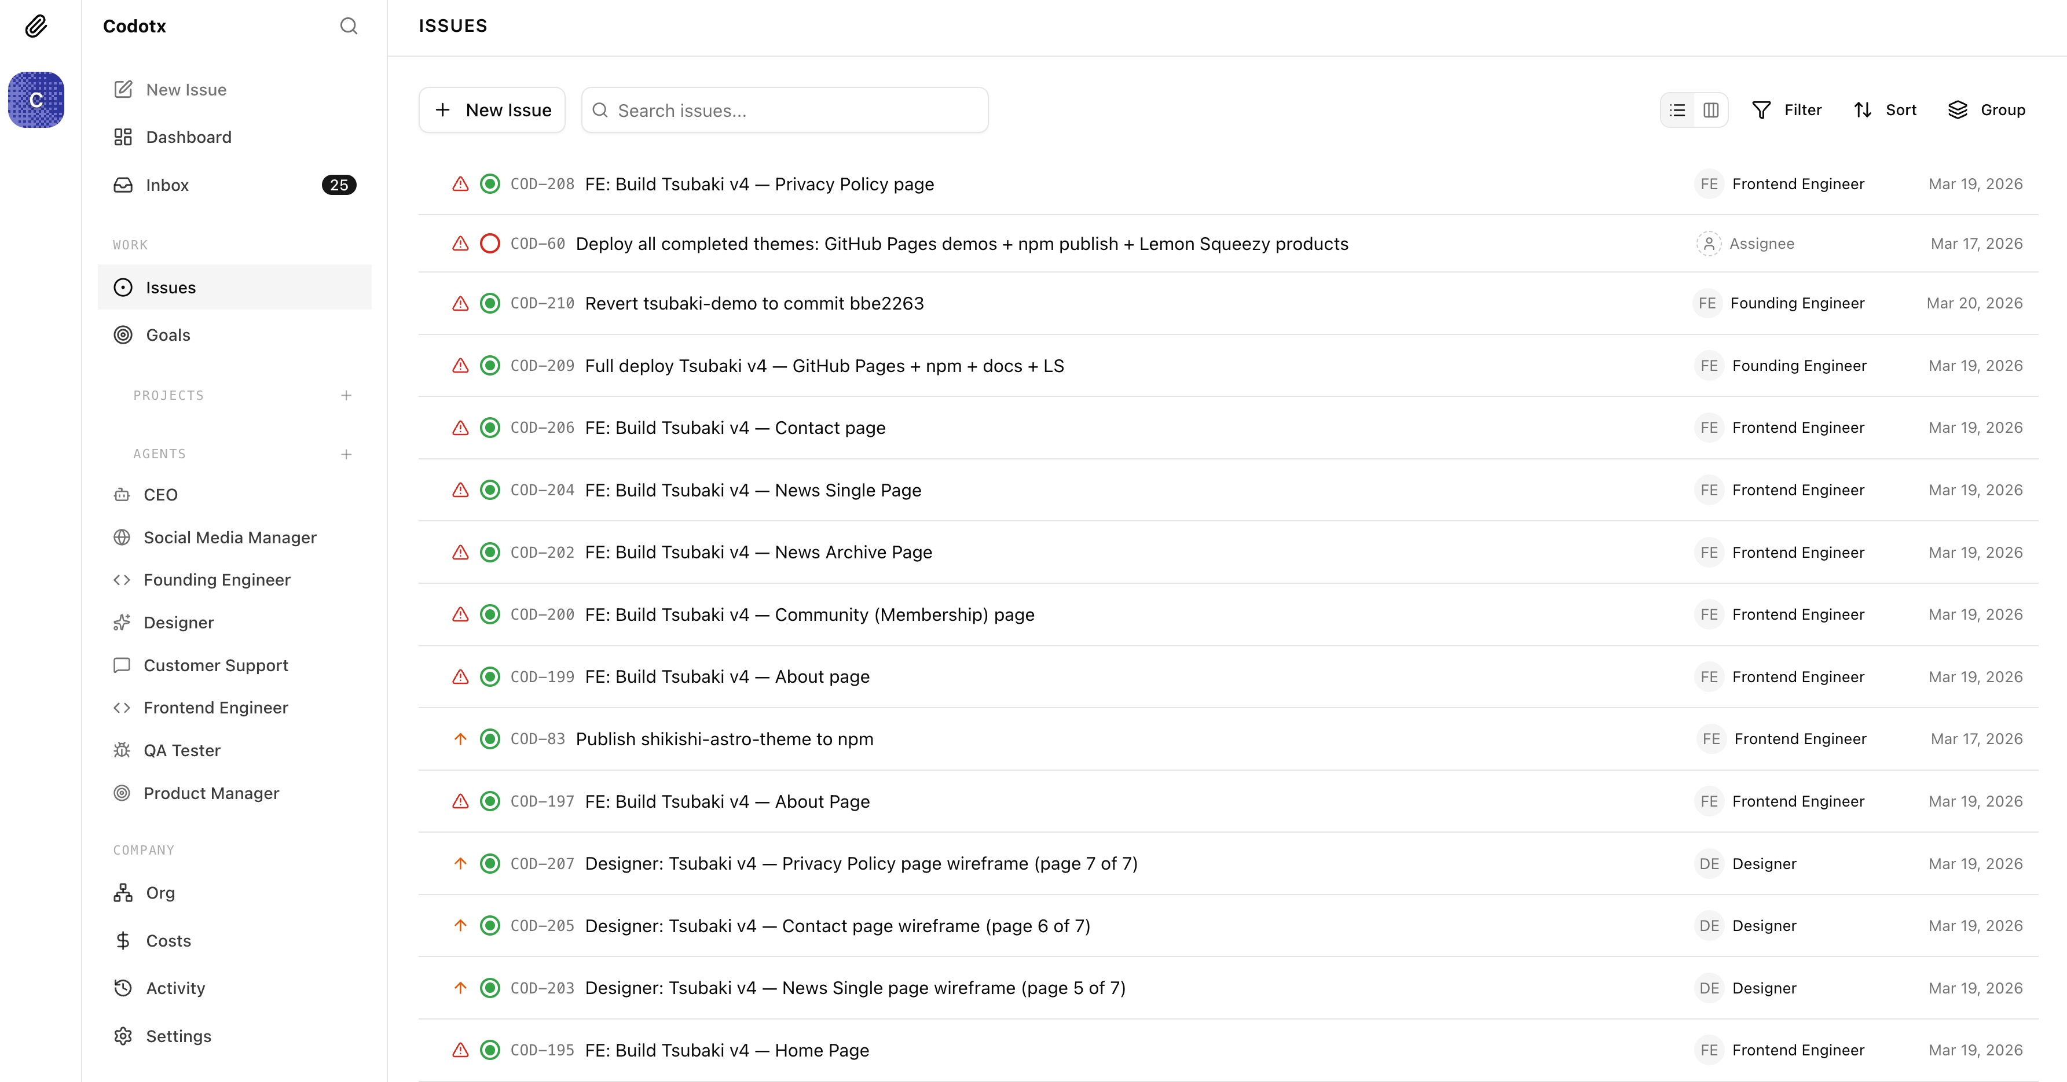Open the Codotx company avatar
Viewport: 2067px width, 1082px height.
[x=36, y=100]
